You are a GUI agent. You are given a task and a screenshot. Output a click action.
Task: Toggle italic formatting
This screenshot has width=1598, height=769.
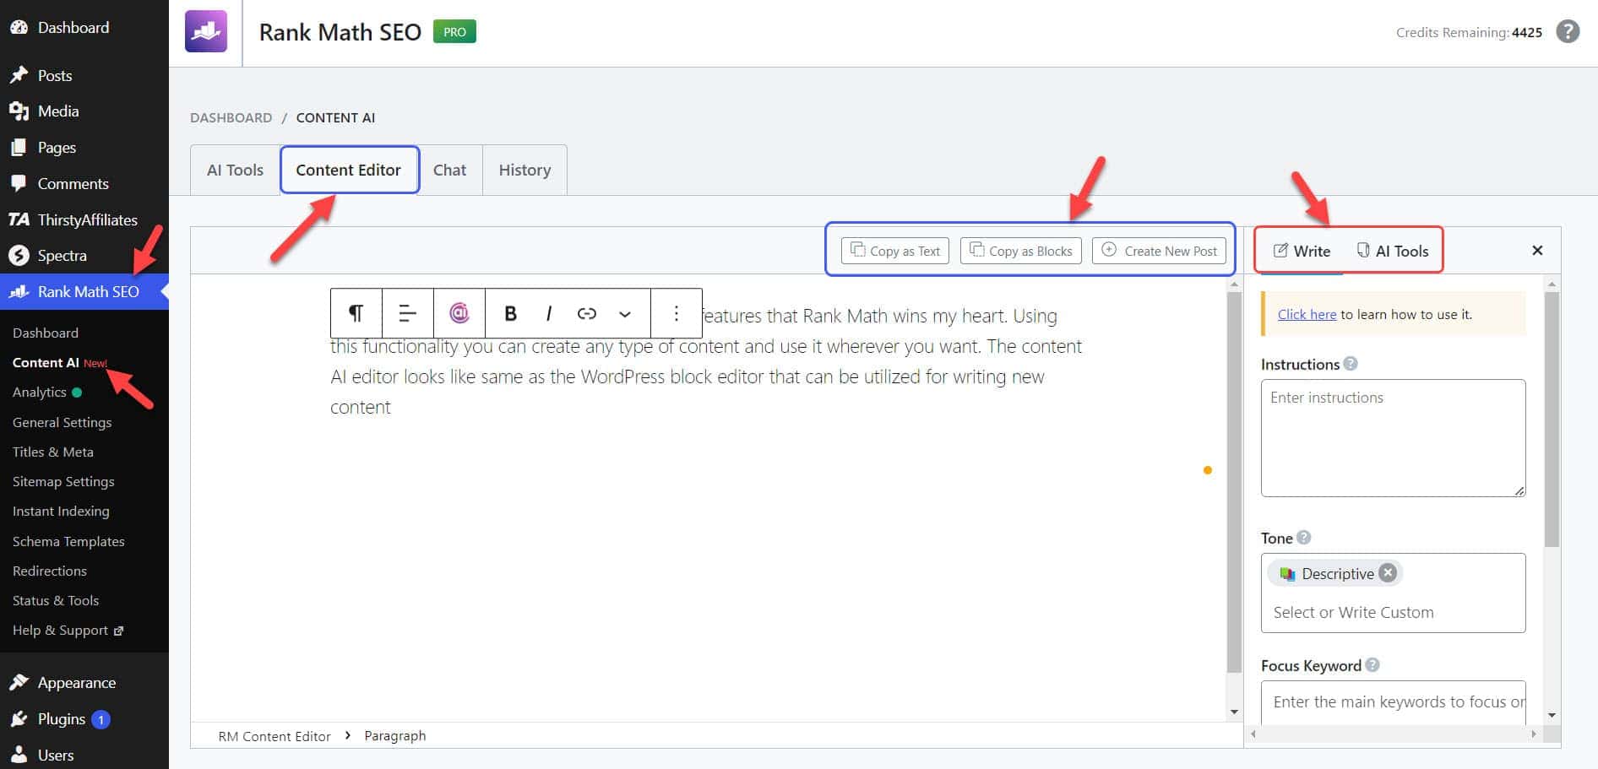pyautogui.click(x=549, y=313)
